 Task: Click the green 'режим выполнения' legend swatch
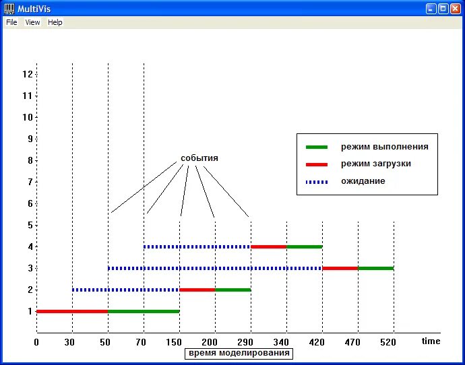coord(317,147)
